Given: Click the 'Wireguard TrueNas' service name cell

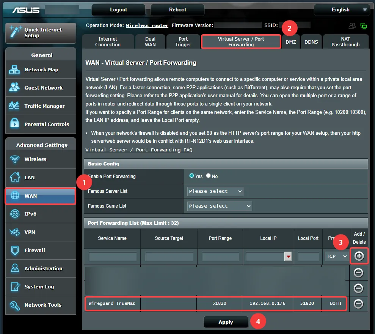Looking at the screenshot, I should point(112,303).
